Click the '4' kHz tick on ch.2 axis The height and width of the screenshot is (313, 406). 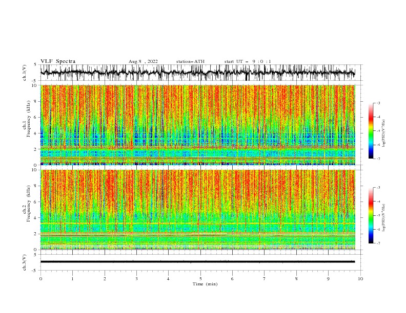tap(36, 218)
